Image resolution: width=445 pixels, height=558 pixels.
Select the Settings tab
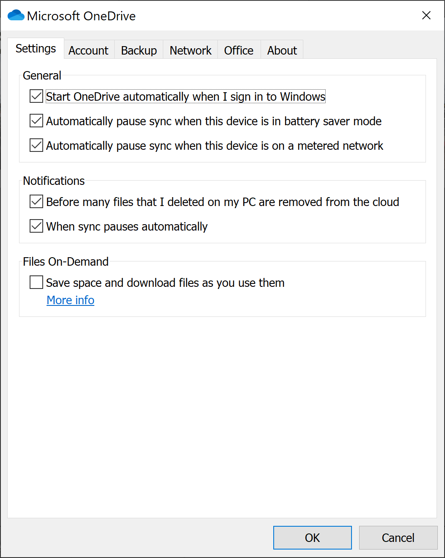(36, 49)
